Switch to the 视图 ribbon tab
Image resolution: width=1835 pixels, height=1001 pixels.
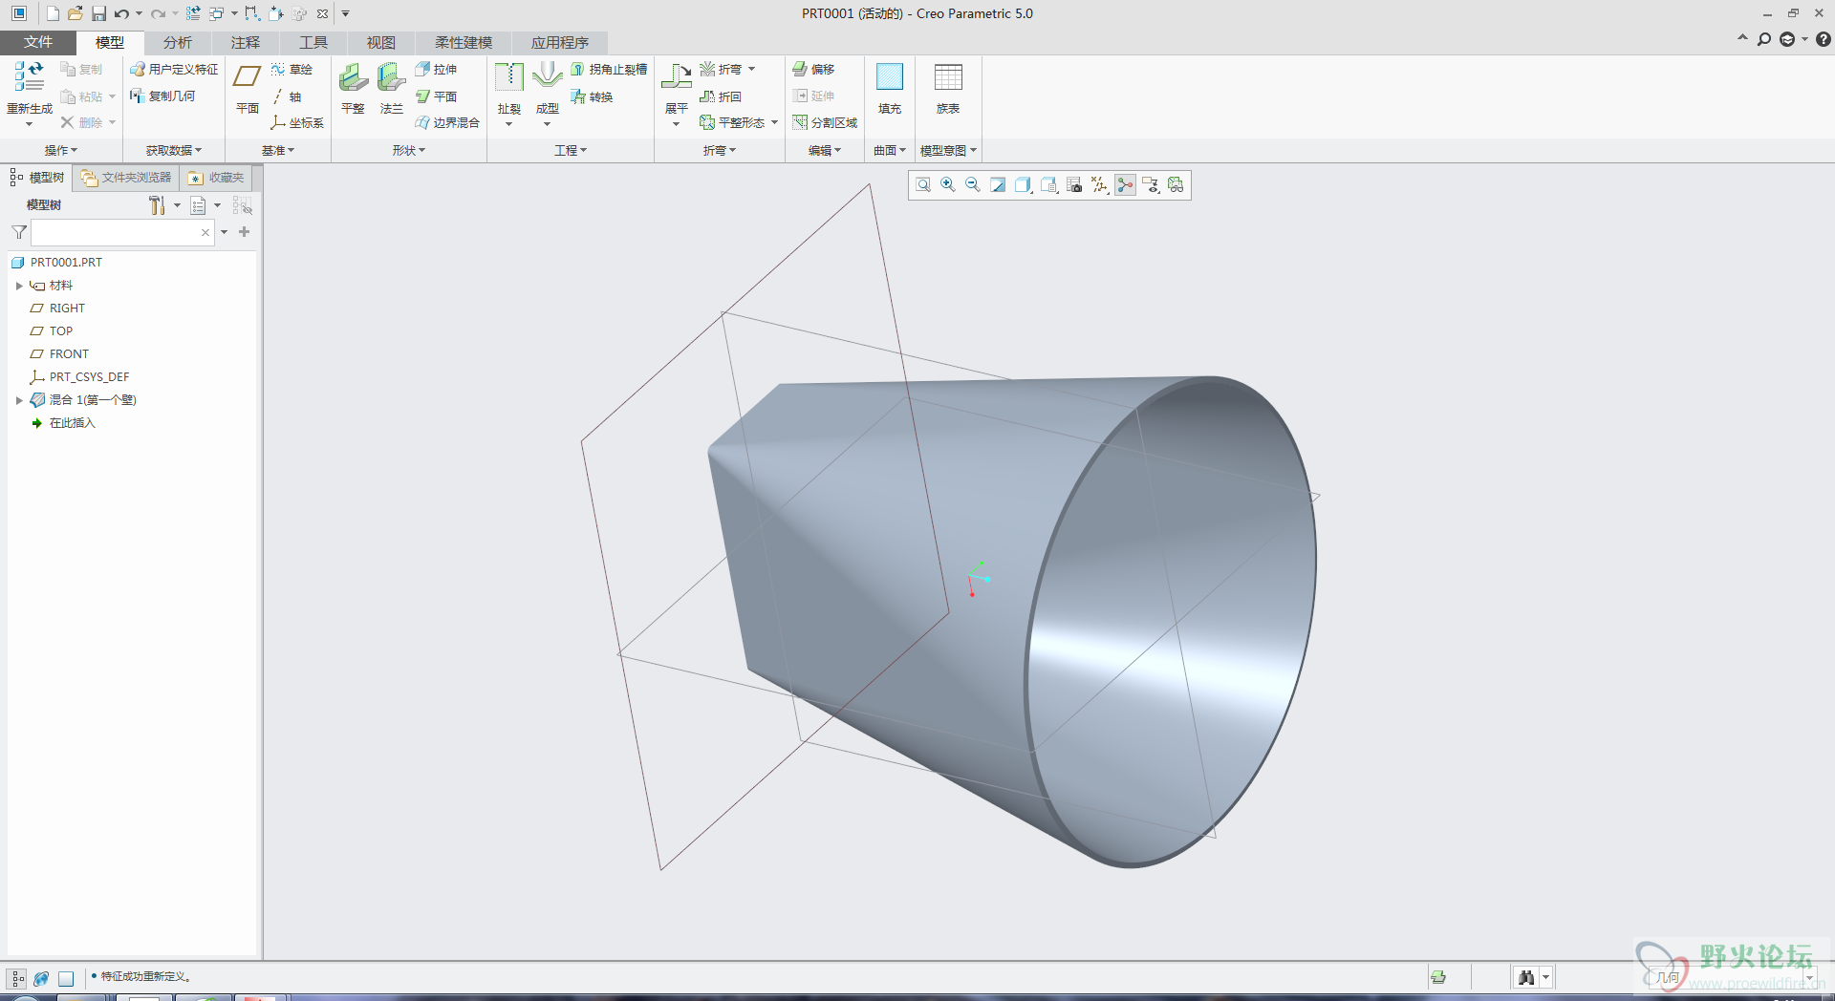pyautogui.click(x=381, y=43)
